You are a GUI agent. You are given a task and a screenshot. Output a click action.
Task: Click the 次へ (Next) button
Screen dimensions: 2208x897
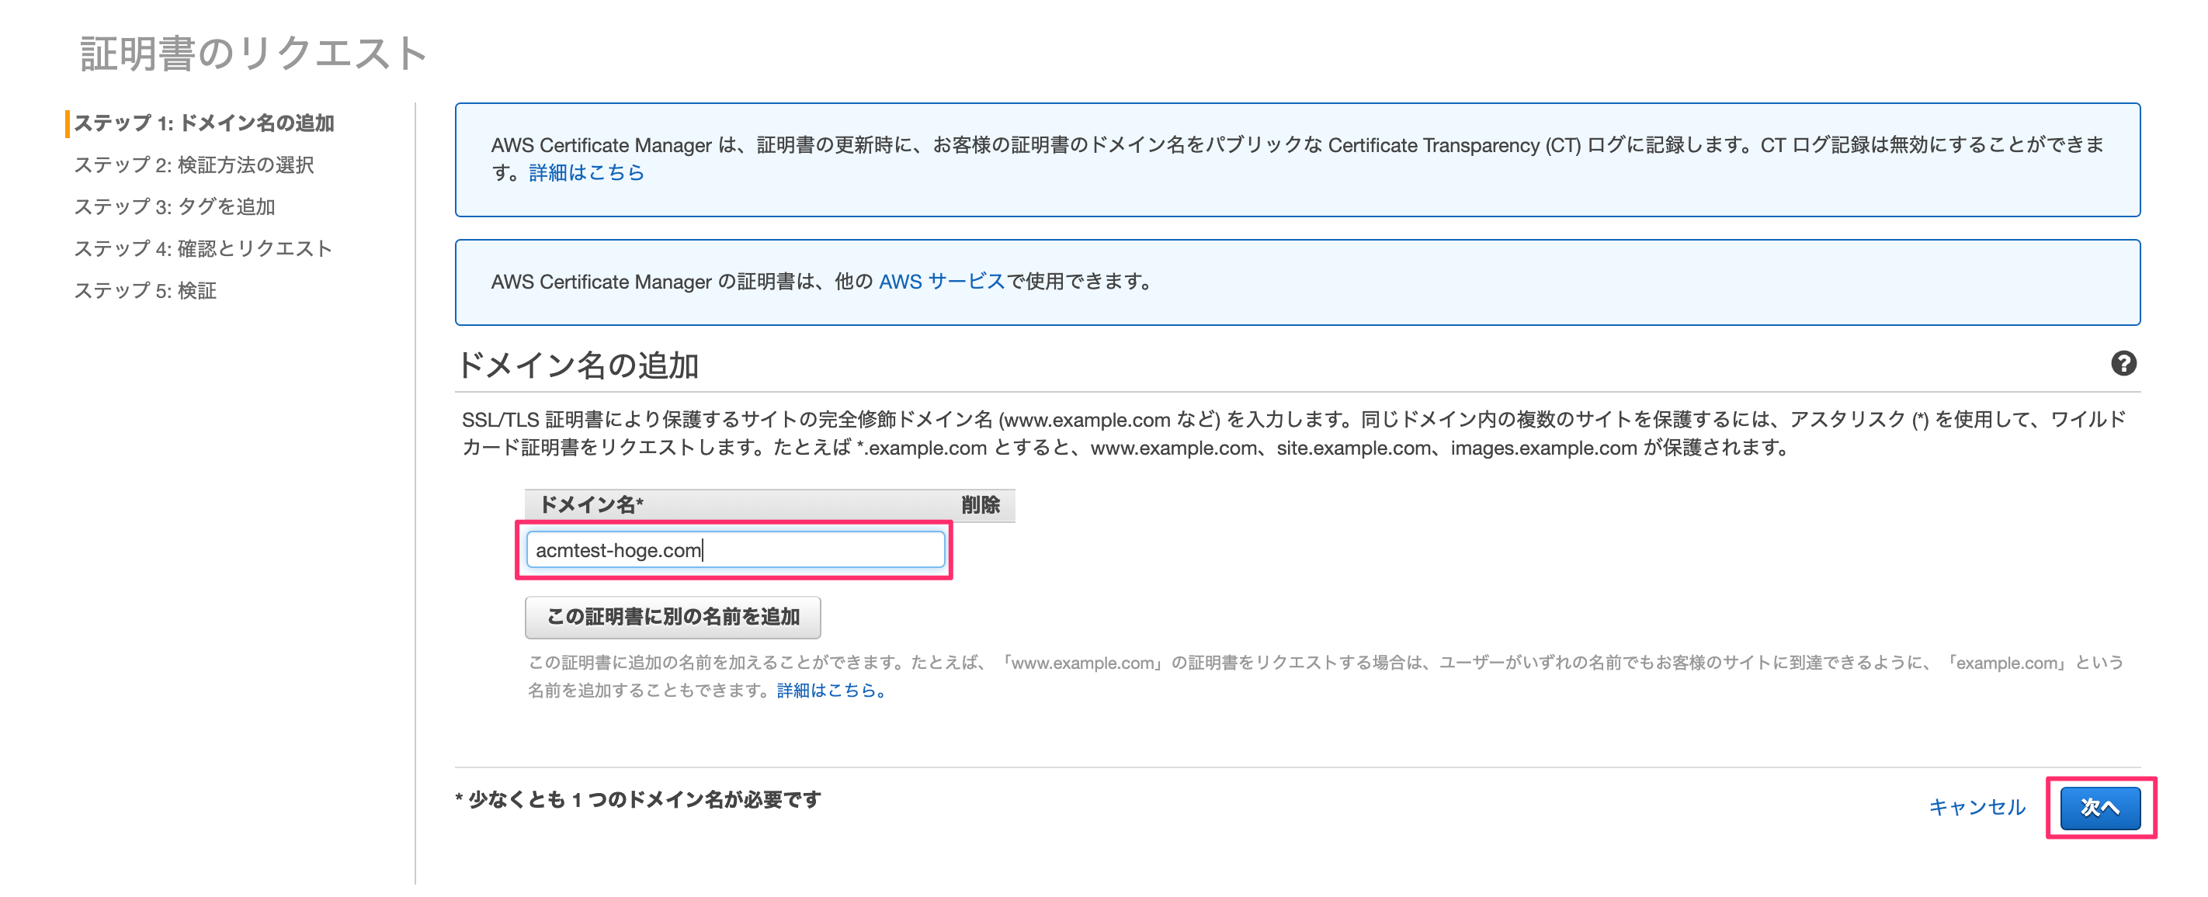2099,807
